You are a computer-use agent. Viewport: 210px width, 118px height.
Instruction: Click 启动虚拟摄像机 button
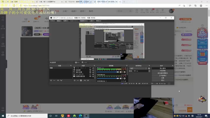pos(162,73)
